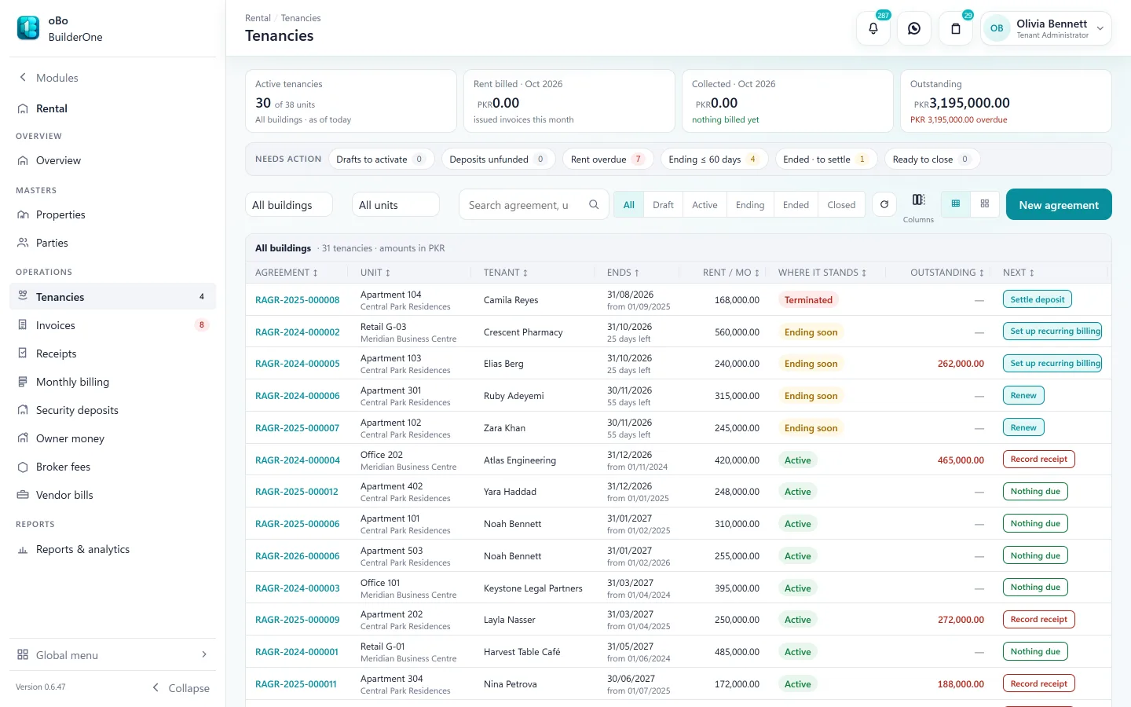
Task: Click Settle deposit for Camila Reyes
Action: (1038, 299)
